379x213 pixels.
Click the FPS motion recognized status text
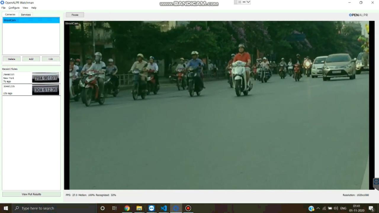click(91, 195)
